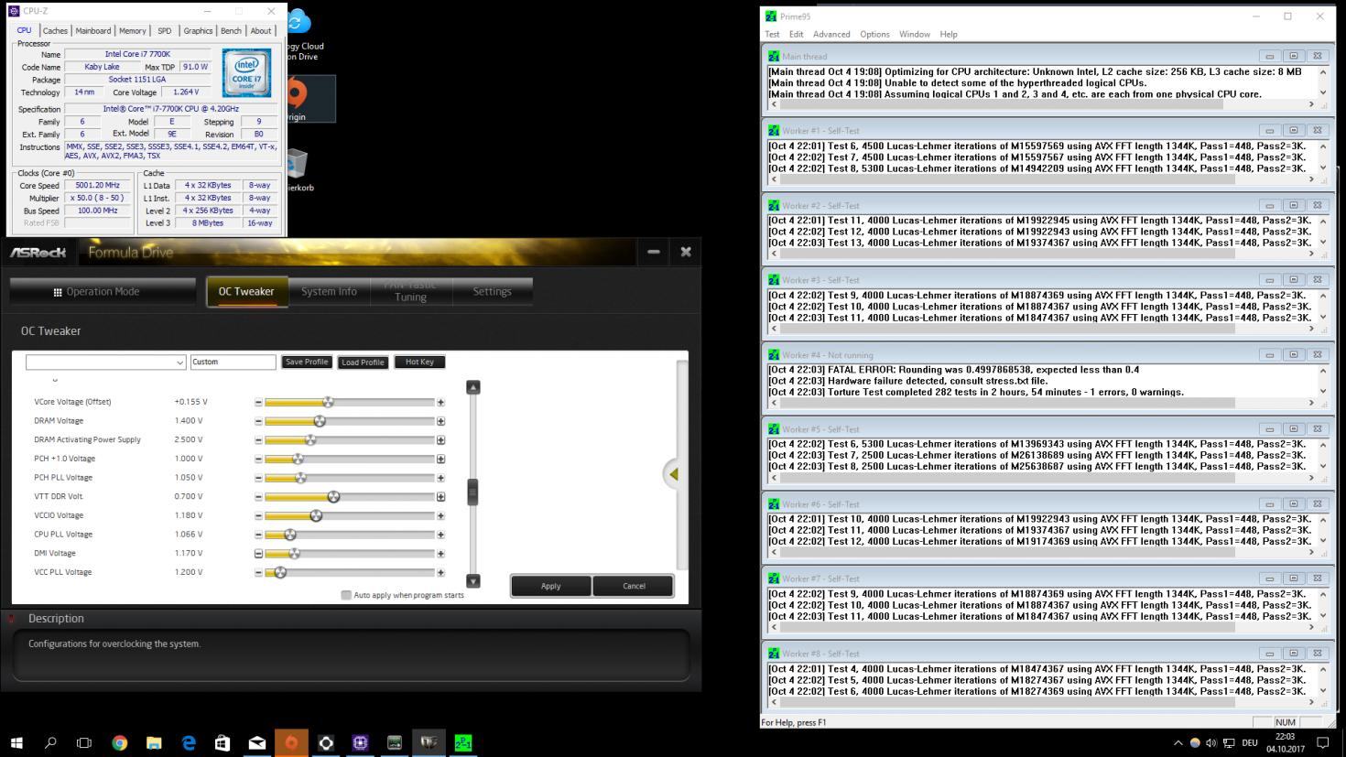Click the Hot Key button
The image size is (1346, 757).
pyautogui.click(x=419, y=362)
